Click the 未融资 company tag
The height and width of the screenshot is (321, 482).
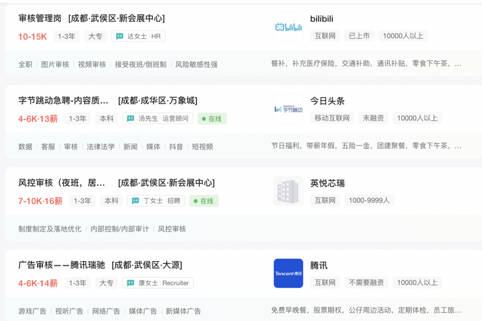(x=373, y=118)
